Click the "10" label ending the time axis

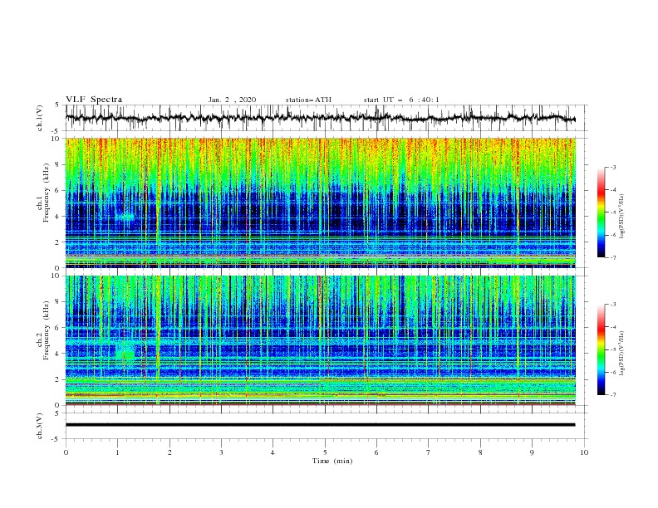(584, 452)
